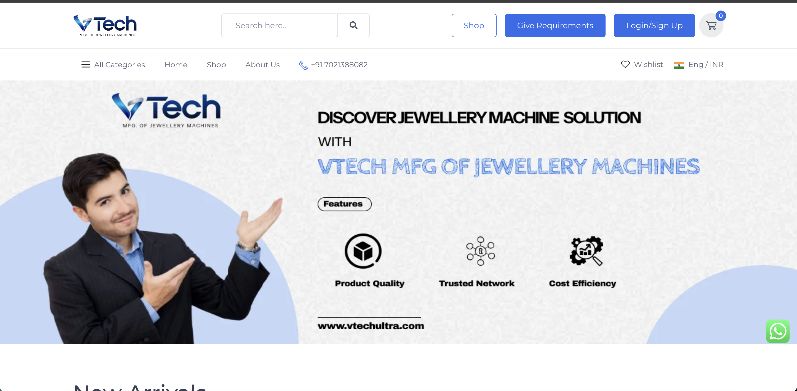
Task: Click the Login/Sign Up button
Action: [x=654, y=25]
